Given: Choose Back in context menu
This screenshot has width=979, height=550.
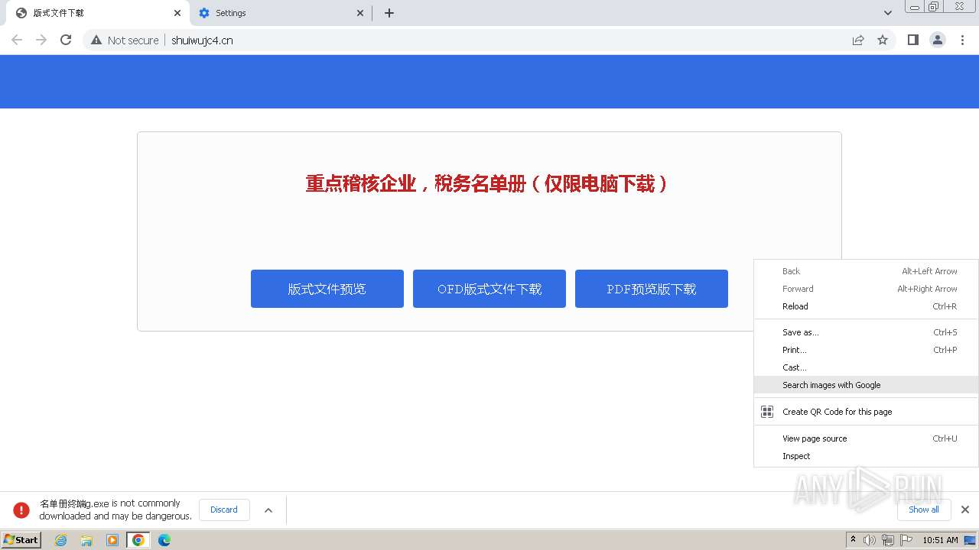Looking at the screenshot, I should coord(866,271).
